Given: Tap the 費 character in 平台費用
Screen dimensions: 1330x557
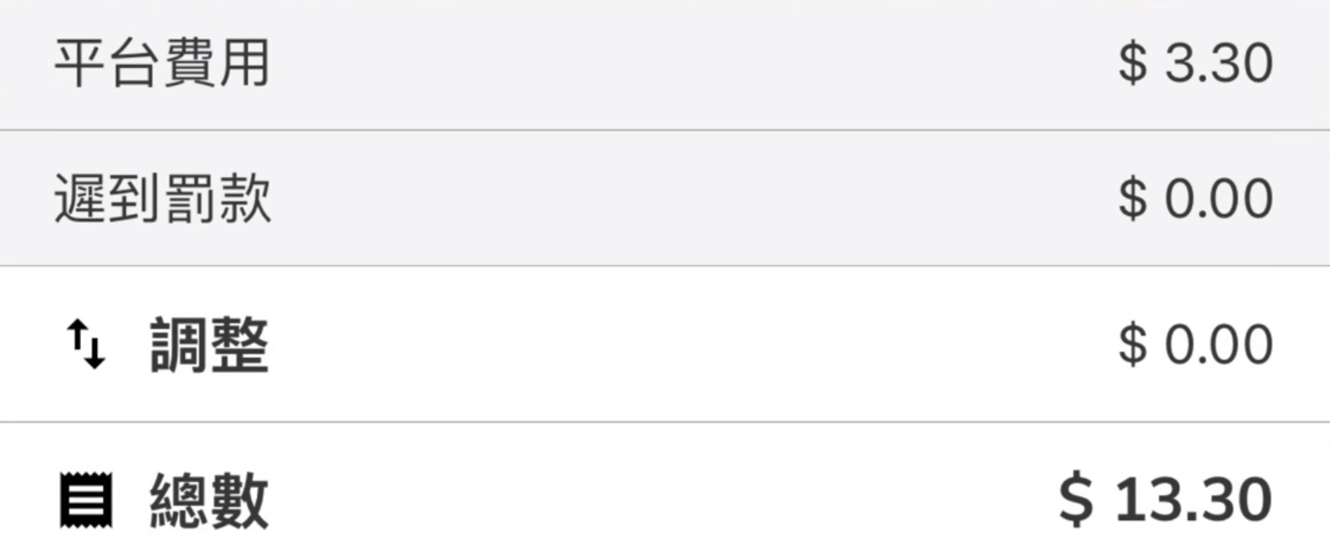Looking at the screenshot, I should tap(189, 64).
